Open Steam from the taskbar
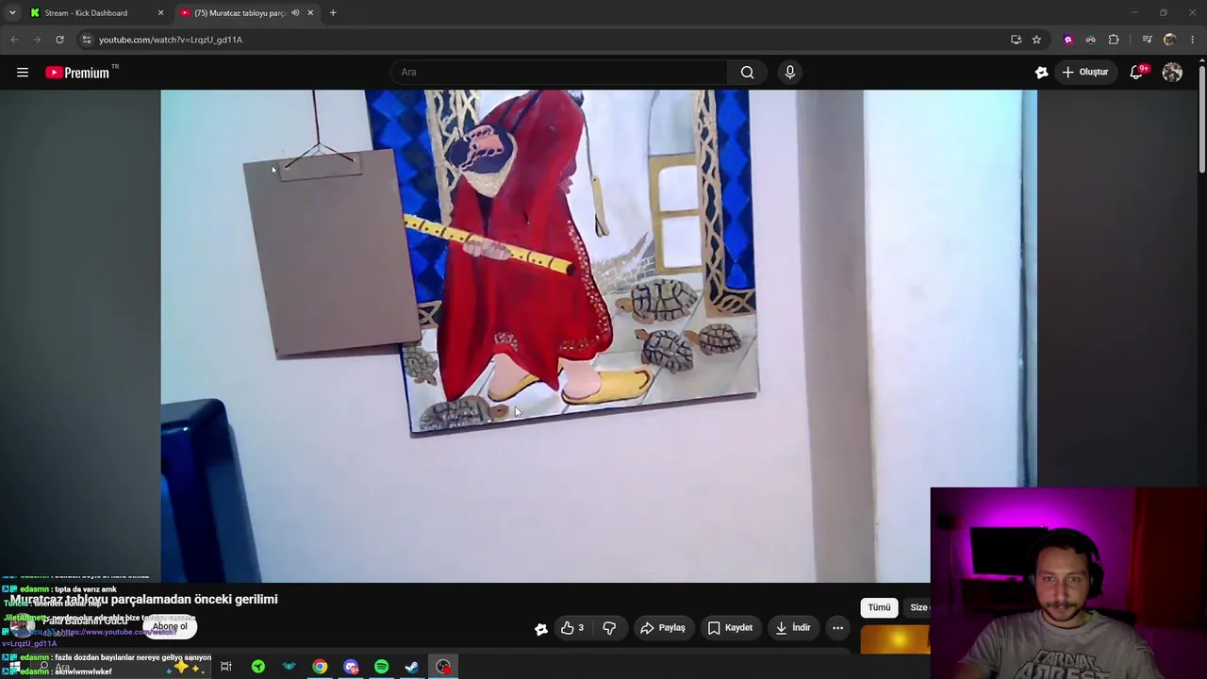1207x679 pixels. click(x=412, y=667)
